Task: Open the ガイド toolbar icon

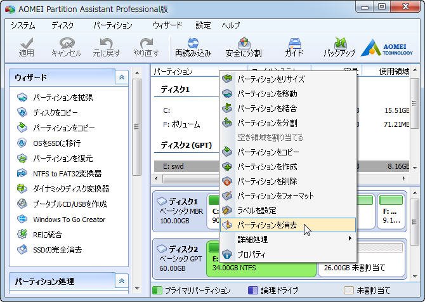Action: click(x=294, y=43)
